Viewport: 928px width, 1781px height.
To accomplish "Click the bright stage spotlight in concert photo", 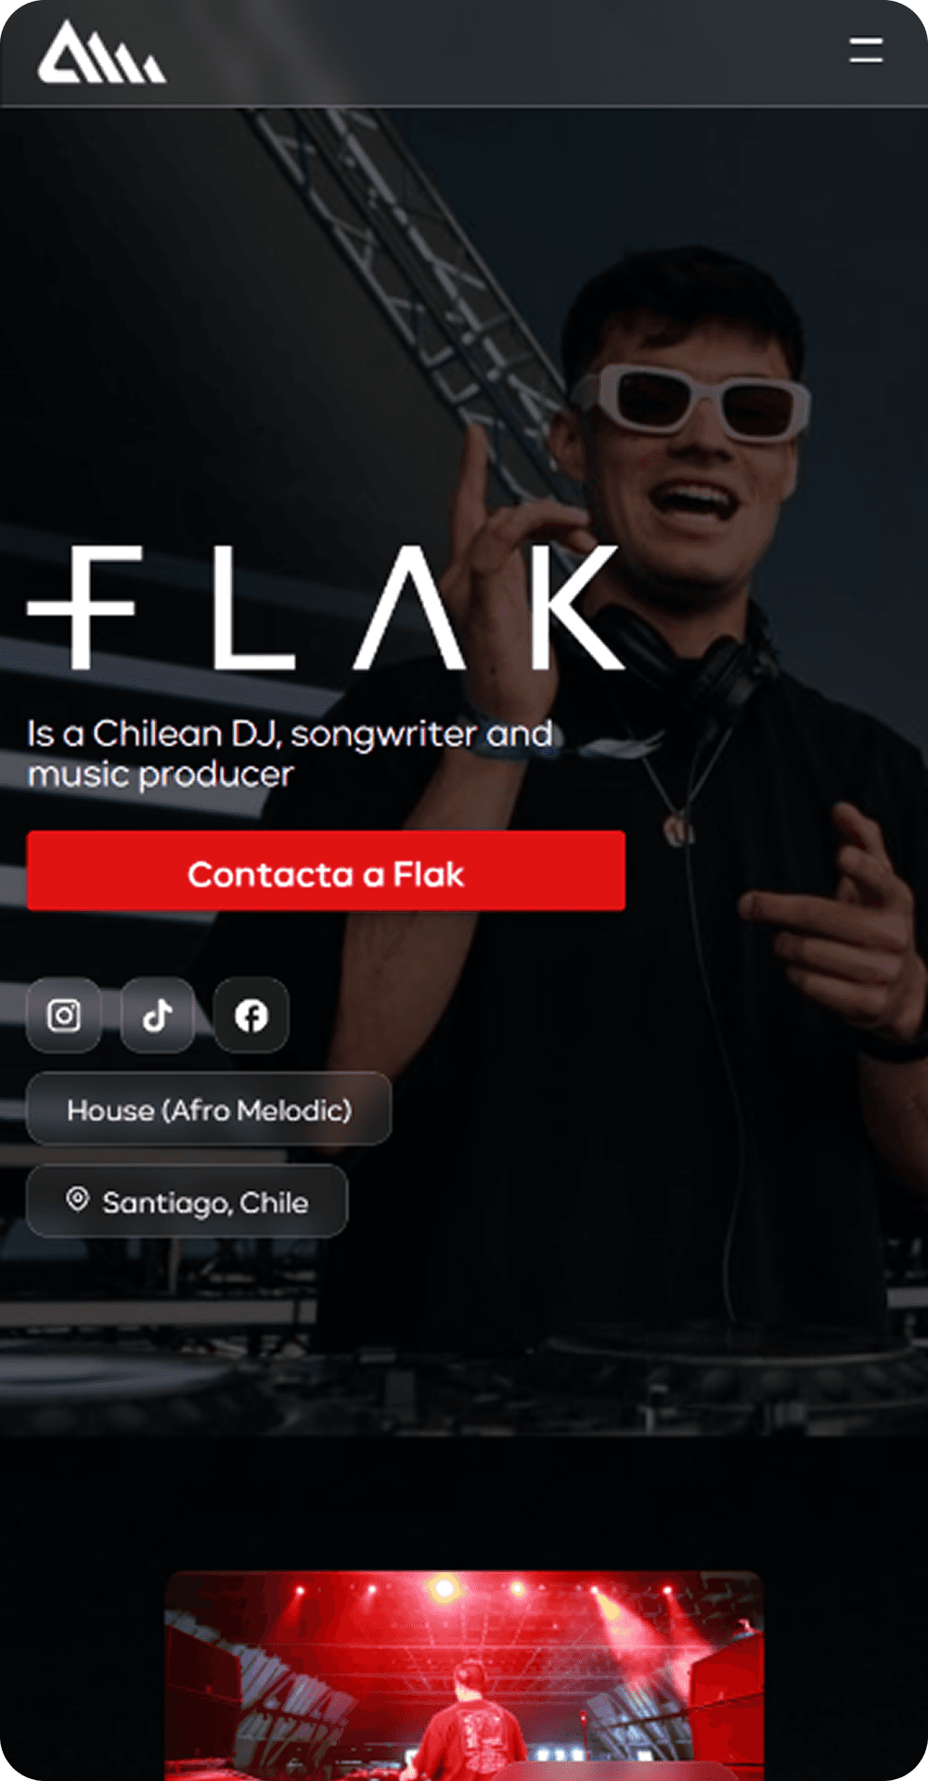I will [444, 1589].
